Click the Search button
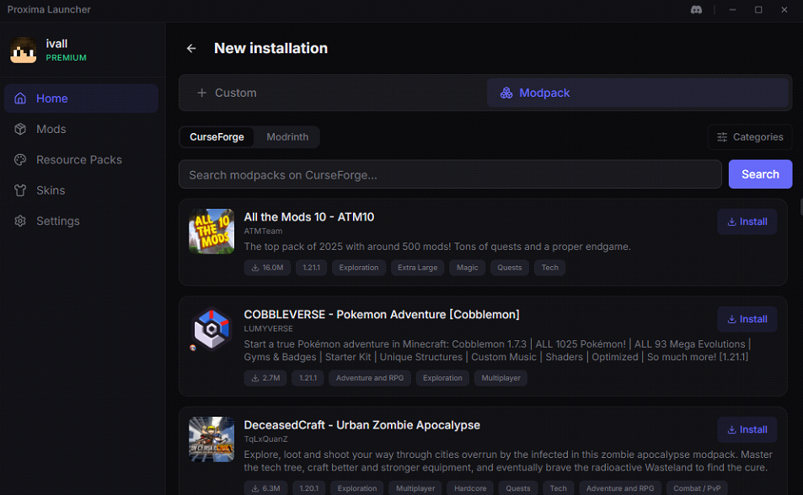The width and height of the screenshot is (803, 495). (x=760, y=174)
